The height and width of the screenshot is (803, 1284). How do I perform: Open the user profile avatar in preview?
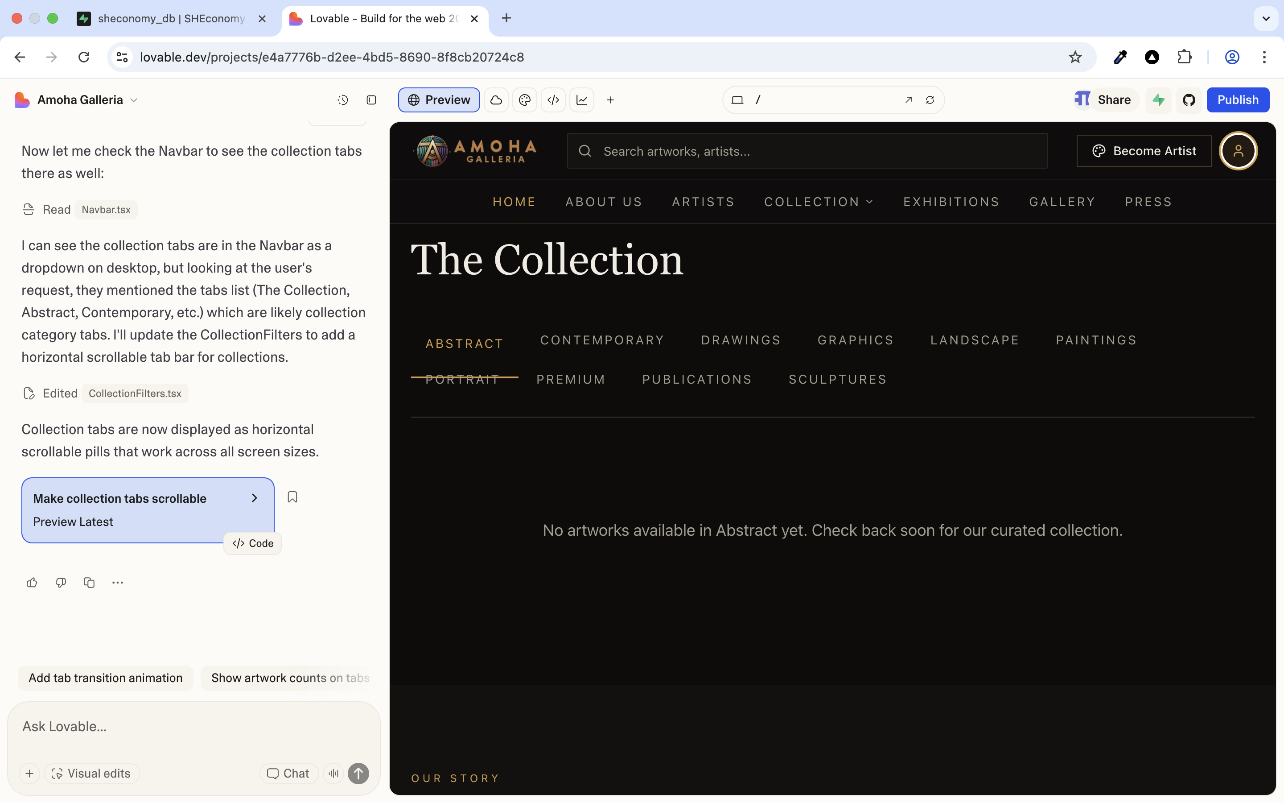point(1239,151)
